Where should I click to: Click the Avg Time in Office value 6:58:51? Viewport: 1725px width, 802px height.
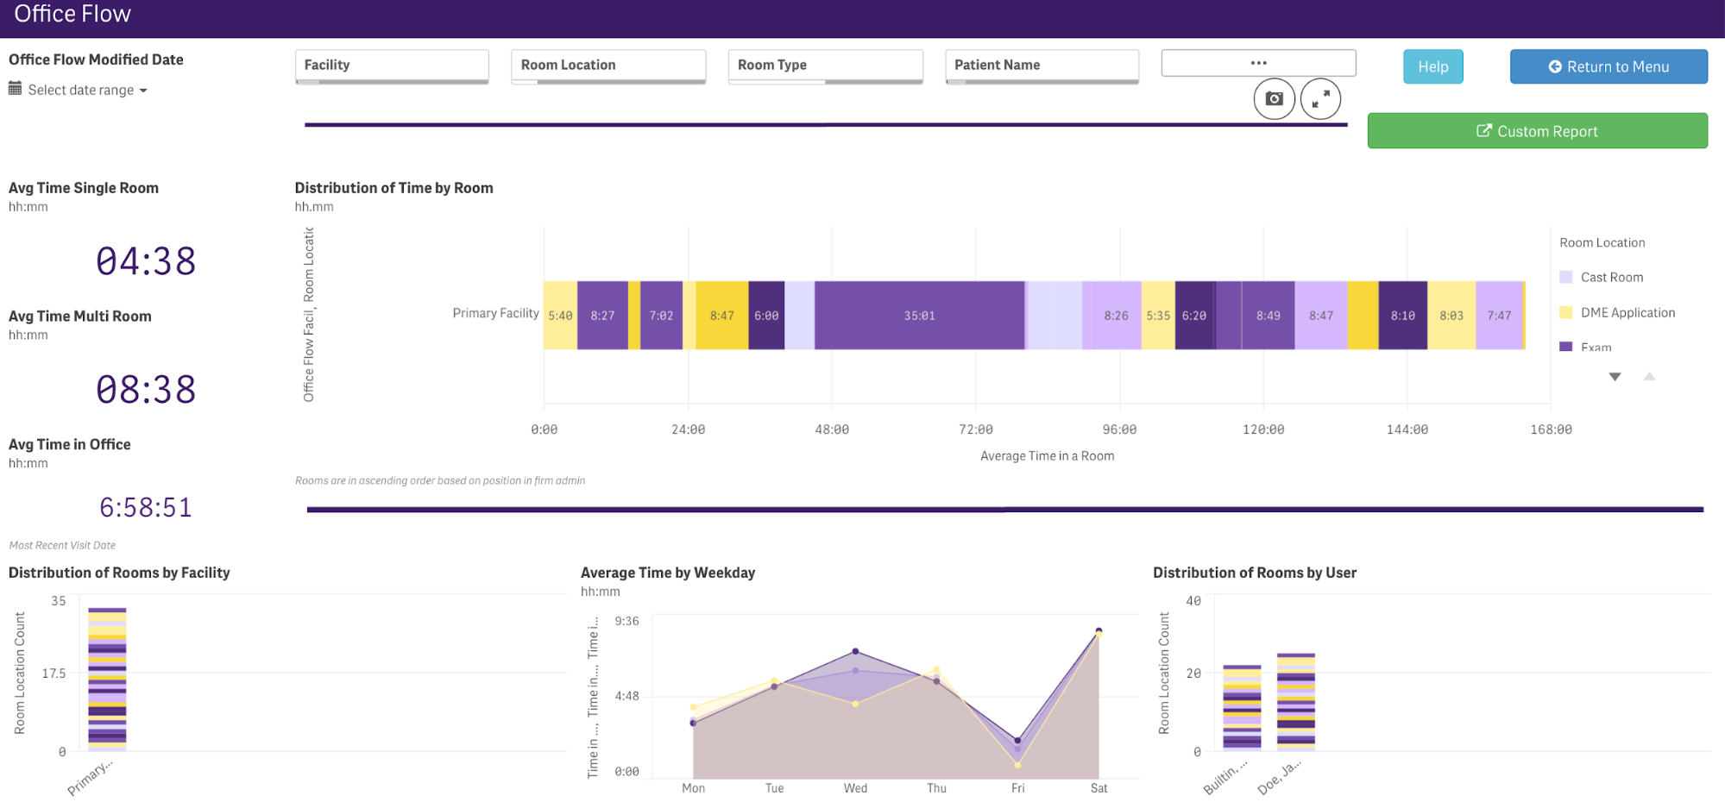pos(146,507)
